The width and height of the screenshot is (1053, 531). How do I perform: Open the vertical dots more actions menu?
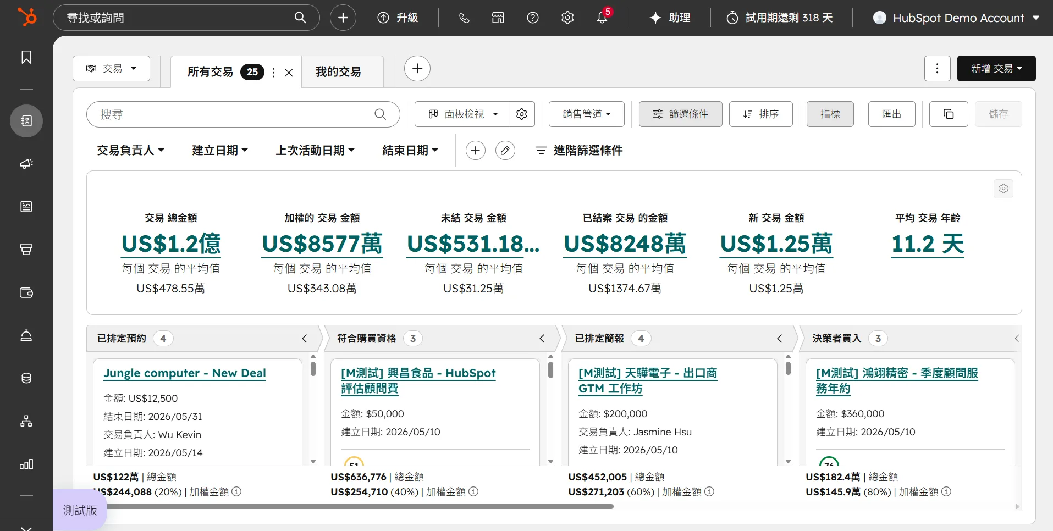938,68
